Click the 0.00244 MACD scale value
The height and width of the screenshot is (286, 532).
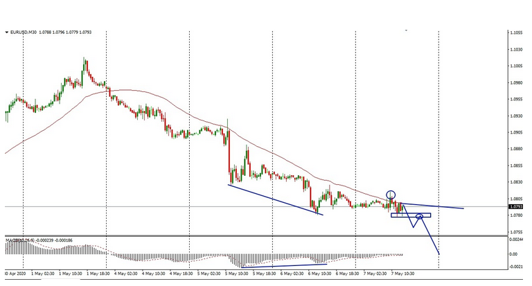tap(516, 240)
